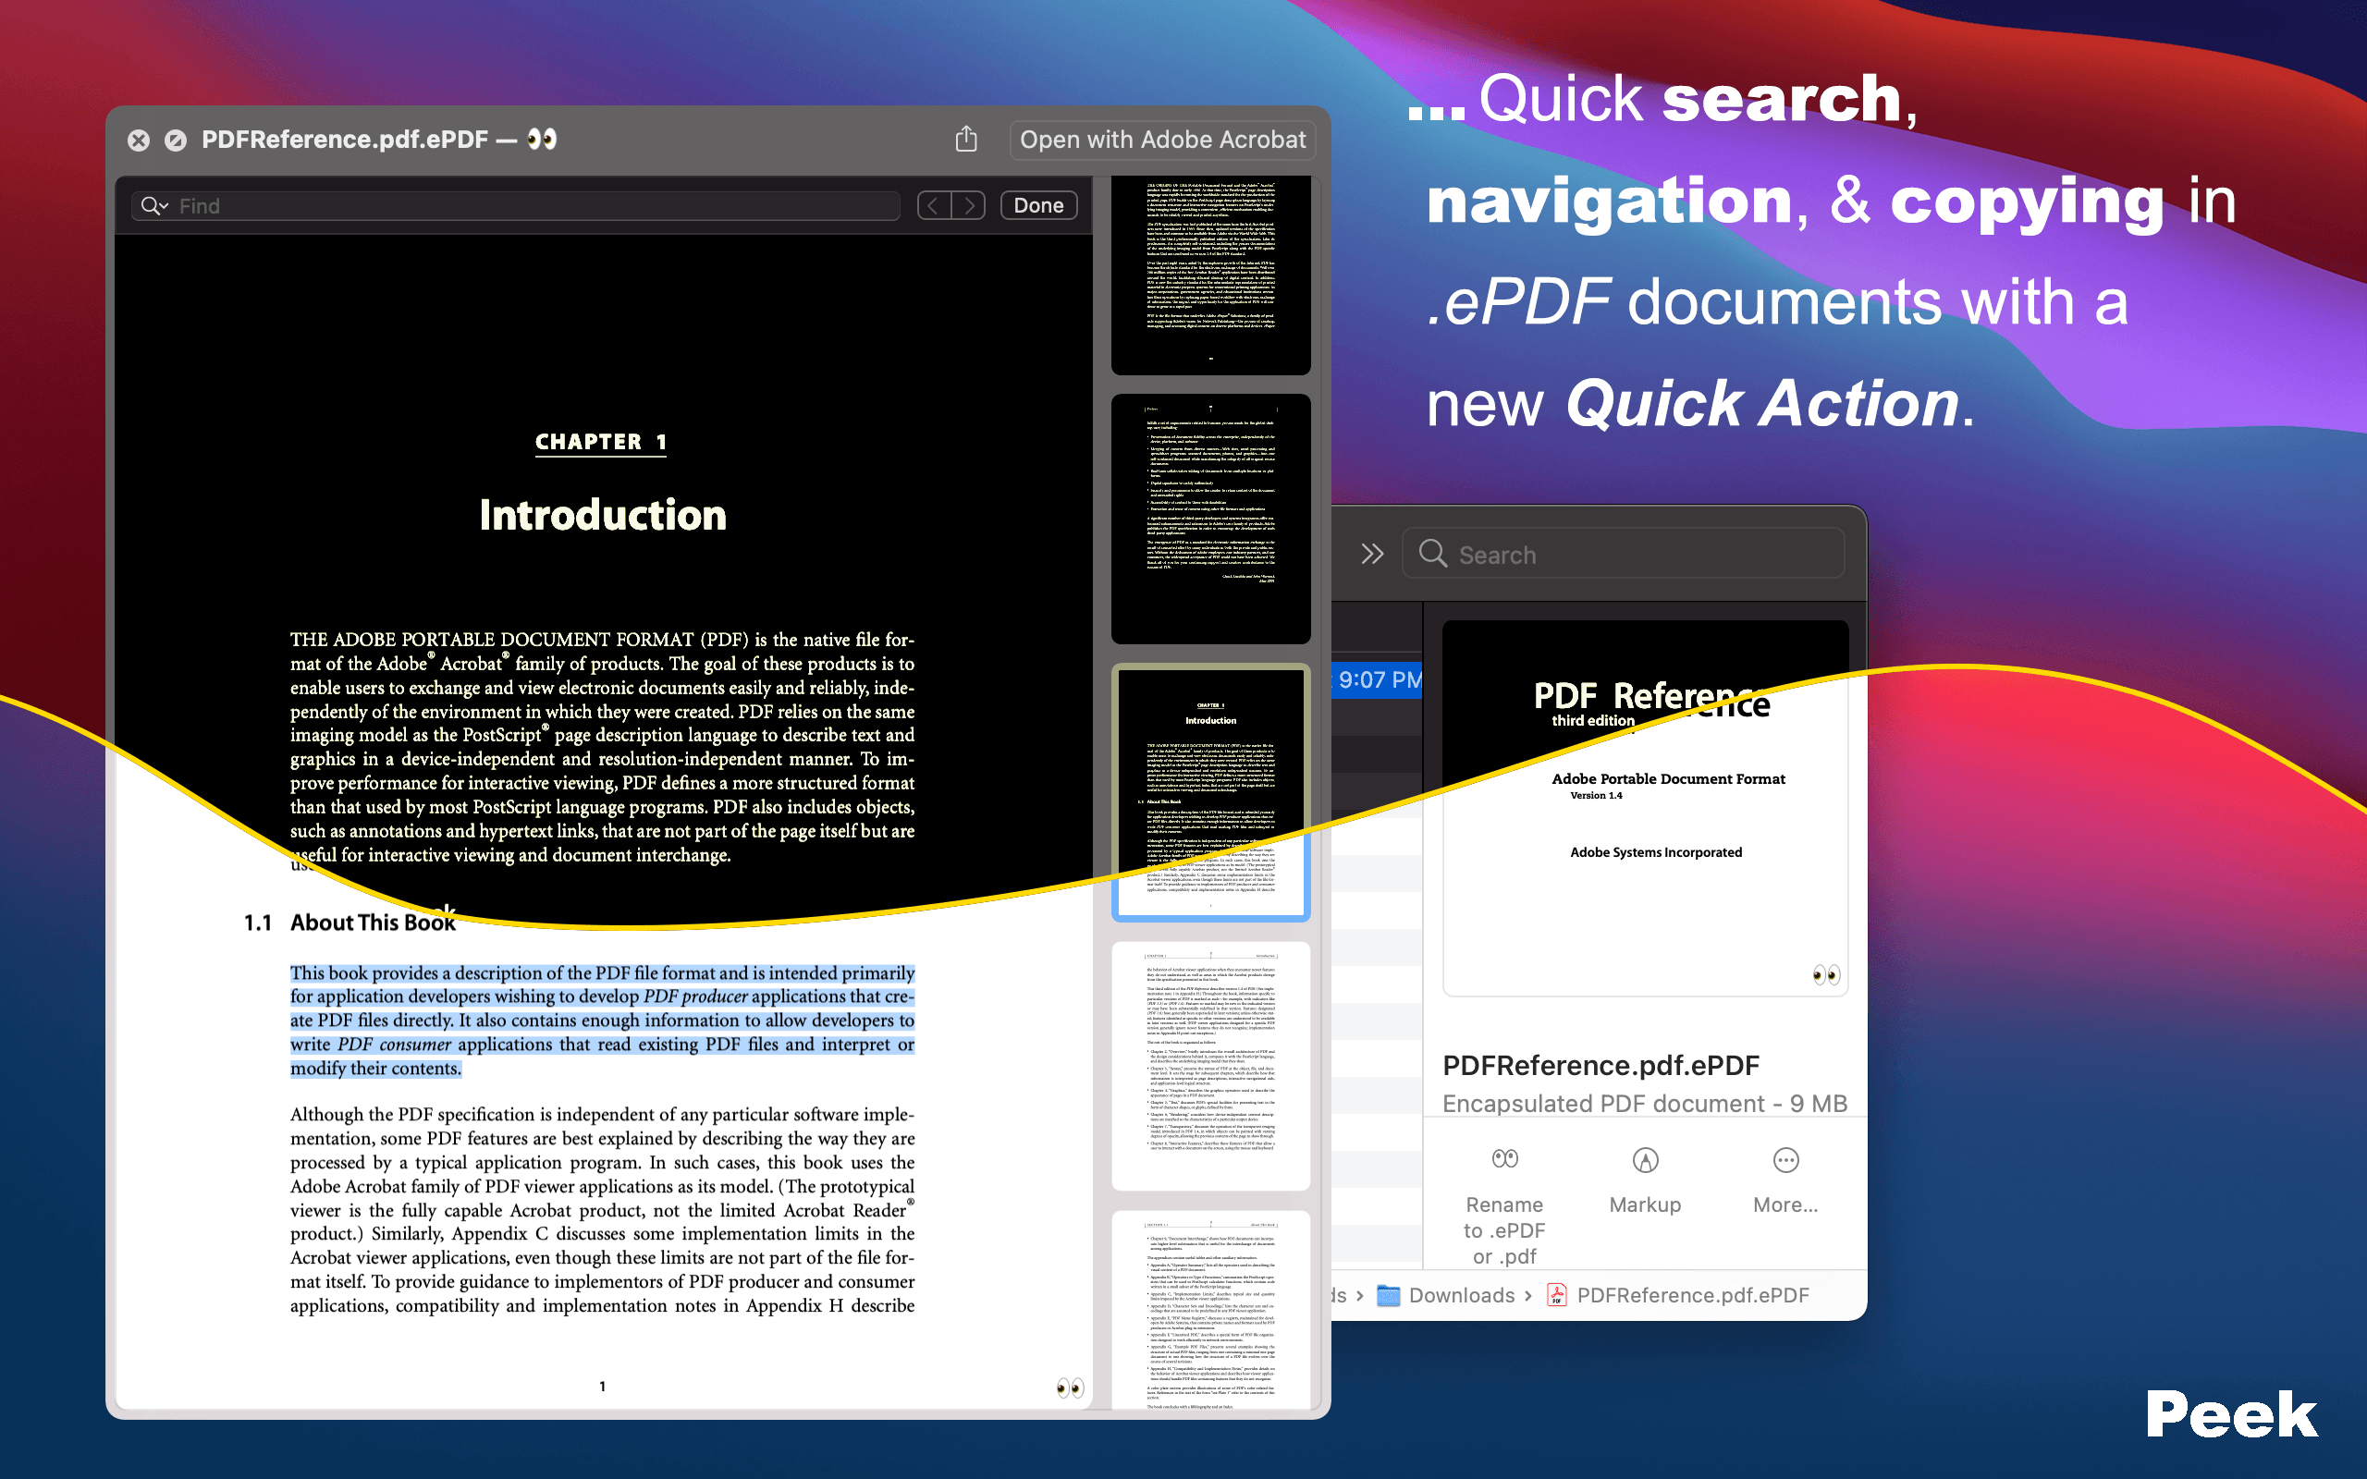This screenshot has height=1479, width=2367.
Task: Click the "Introduction" title on the page
Action: [x=603, y=516]
